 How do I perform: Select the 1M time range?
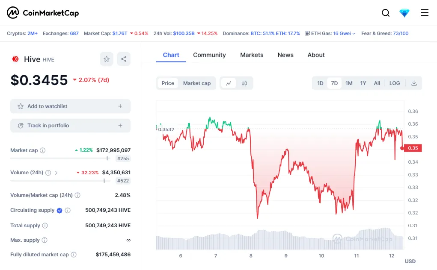pyautogui.click(x=349, y=83)
